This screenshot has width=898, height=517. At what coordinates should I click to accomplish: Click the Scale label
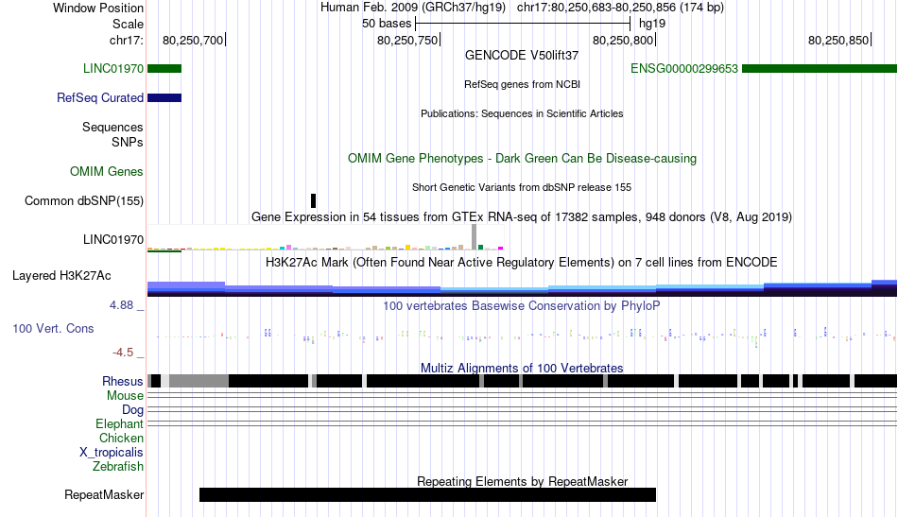pos(128,24)
